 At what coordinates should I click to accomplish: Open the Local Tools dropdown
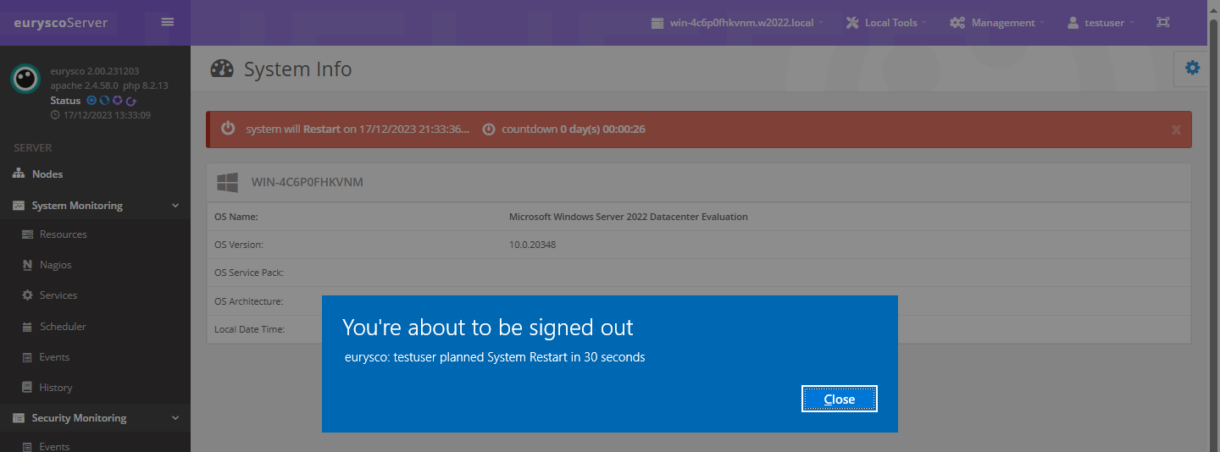pyautogui.click(x=886, y=23)
